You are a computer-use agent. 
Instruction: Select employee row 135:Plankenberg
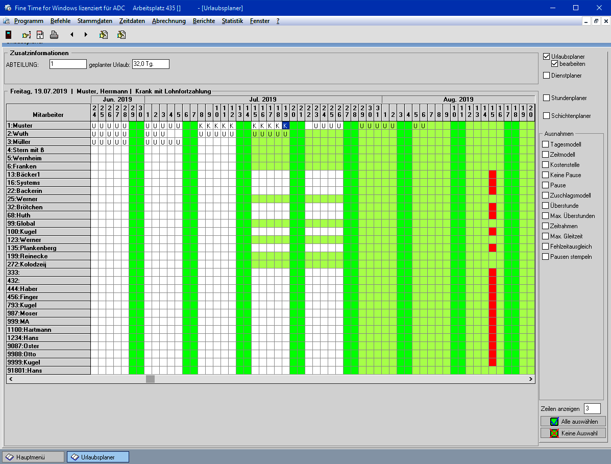pos(48,248)
